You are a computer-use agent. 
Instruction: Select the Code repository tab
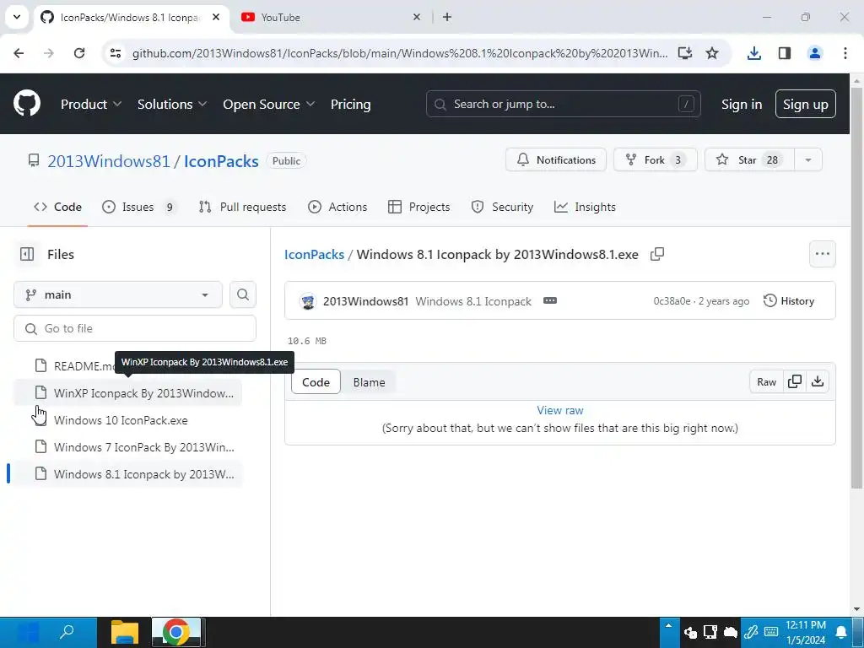[x=58, y=207]
